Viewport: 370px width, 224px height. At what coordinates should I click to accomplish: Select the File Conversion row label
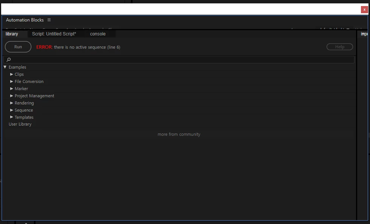[29, 81]
